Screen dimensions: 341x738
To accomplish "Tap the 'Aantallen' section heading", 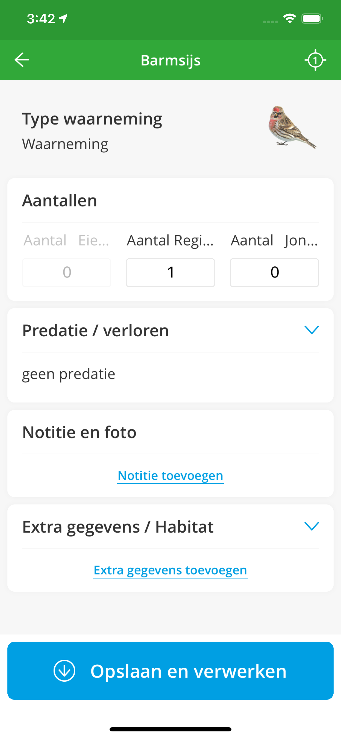I will (x=60, y=200).
